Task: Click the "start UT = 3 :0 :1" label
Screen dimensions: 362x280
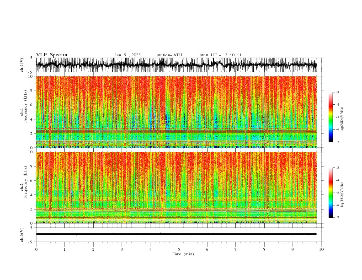Action: pos(221,55)
